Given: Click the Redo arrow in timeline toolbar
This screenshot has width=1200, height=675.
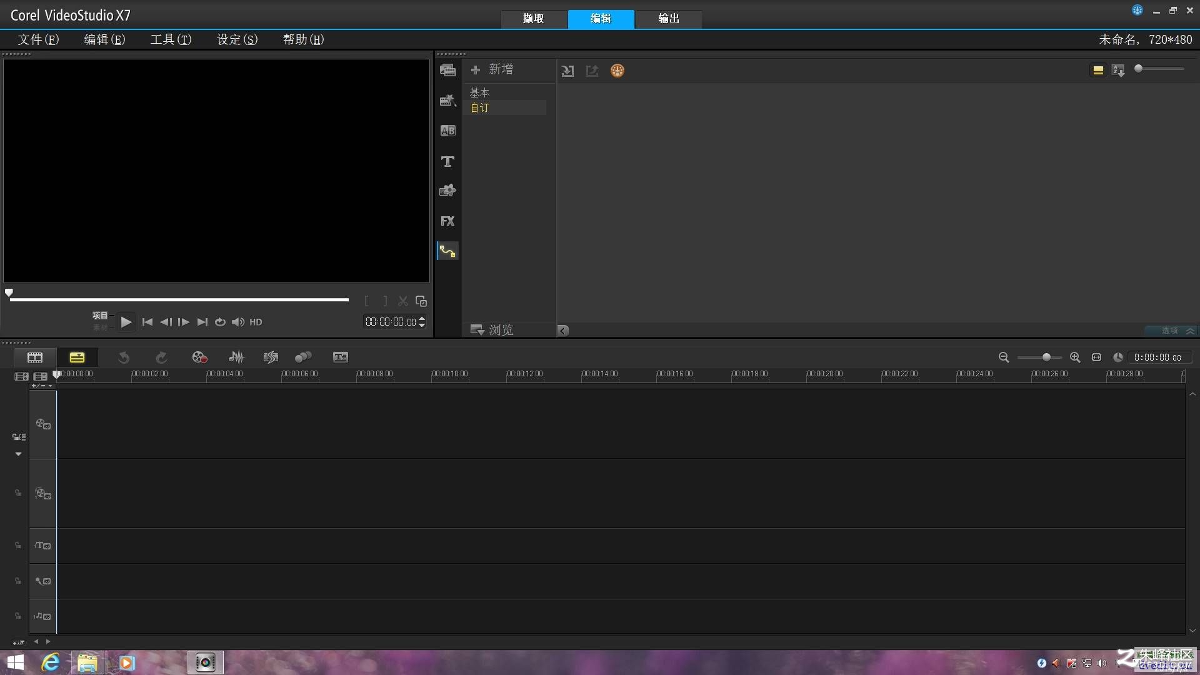Looking at the screenshot, I should (x=161, y=357).
